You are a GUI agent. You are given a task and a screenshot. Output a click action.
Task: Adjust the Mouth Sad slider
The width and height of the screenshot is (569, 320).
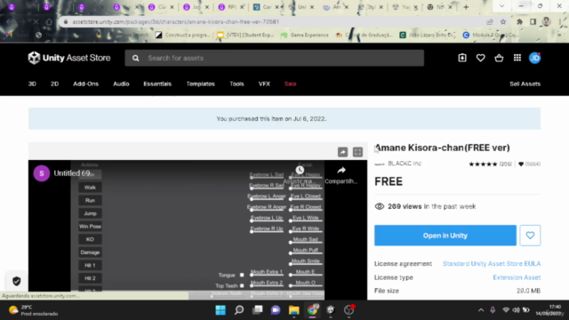[x=306, y=243]
